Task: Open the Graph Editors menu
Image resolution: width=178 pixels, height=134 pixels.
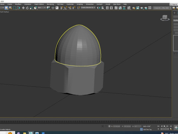Action: (39, 4)
